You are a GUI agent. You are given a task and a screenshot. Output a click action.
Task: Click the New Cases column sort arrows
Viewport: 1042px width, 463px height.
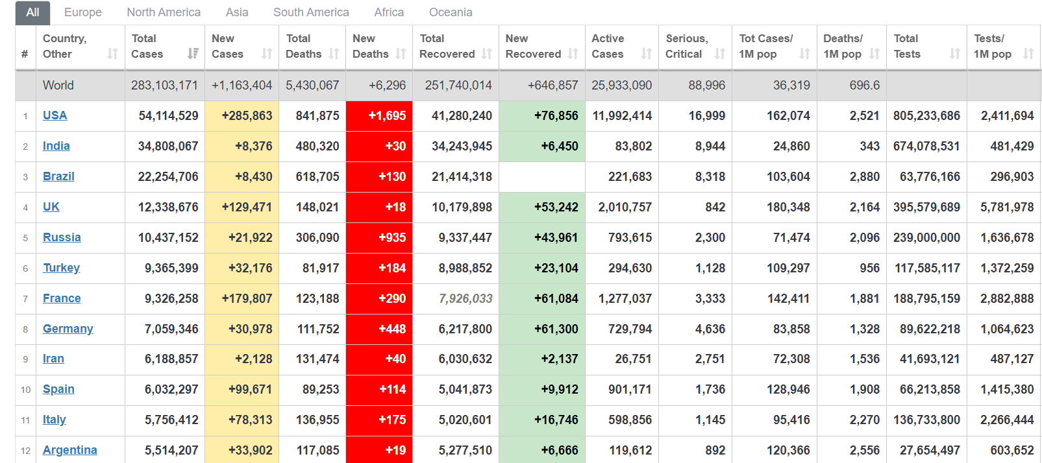tap(267, 54)
